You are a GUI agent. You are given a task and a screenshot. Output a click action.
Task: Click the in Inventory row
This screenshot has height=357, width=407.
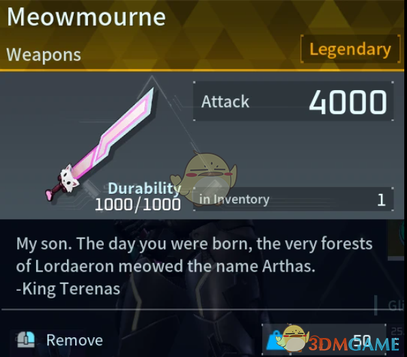coord(294,199)
